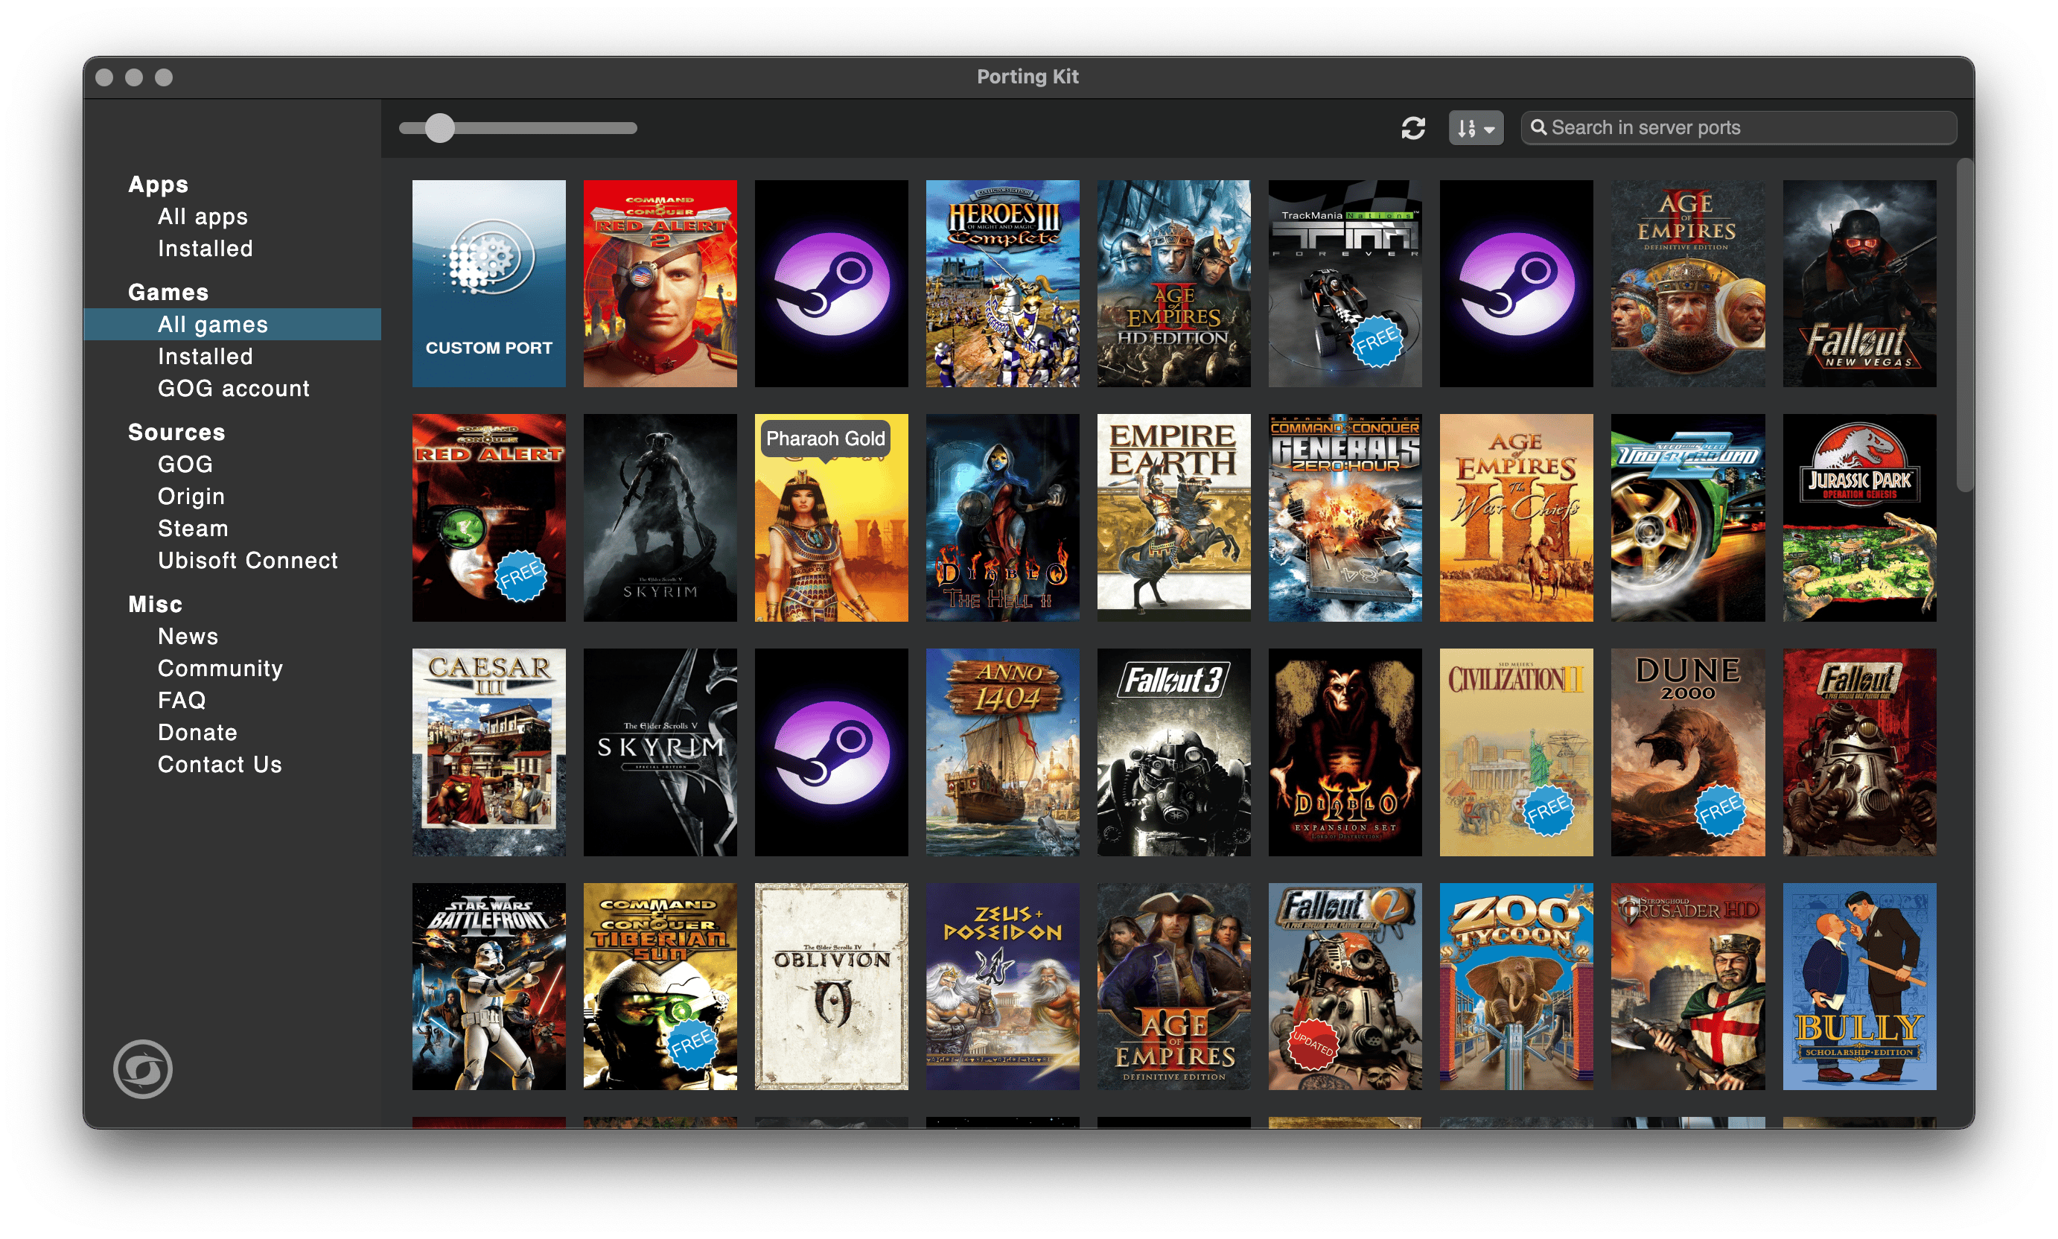Open the Dune 2000 cover
The image size is (2058, 1239).
tap(1687, 752)
